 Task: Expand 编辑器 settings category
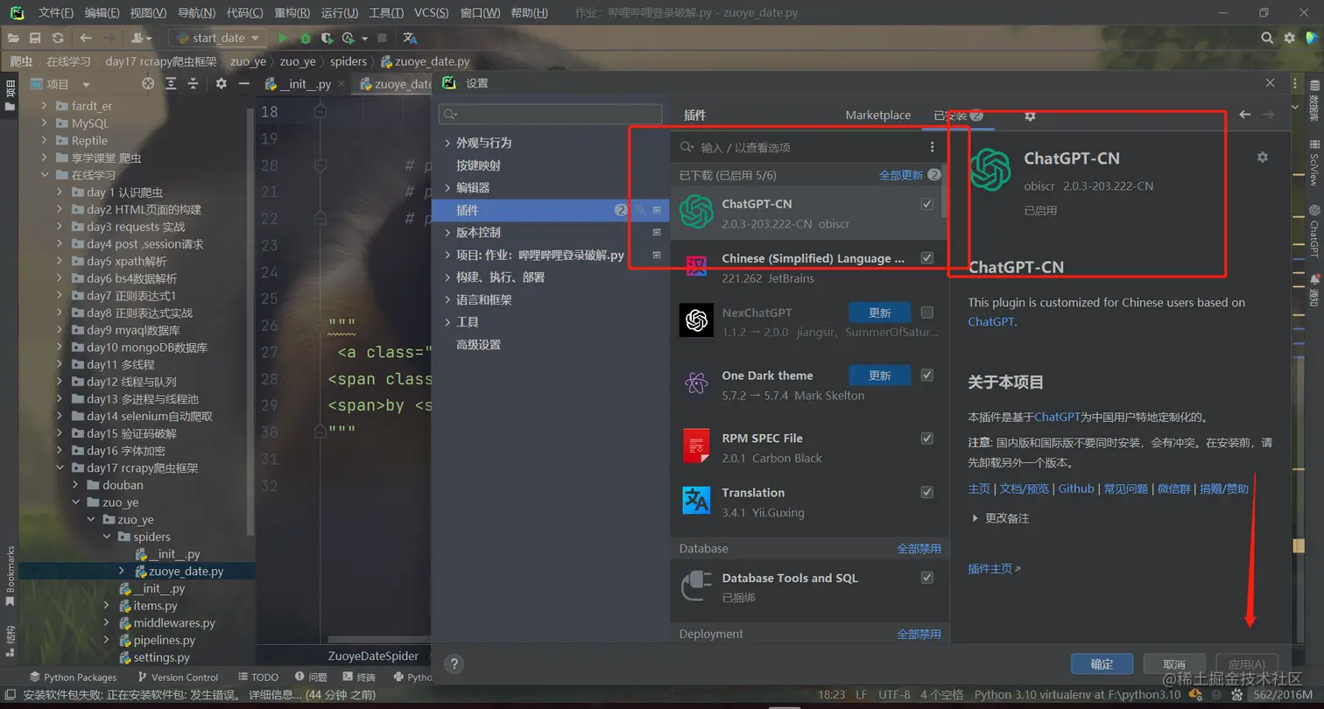pos(447,188)
